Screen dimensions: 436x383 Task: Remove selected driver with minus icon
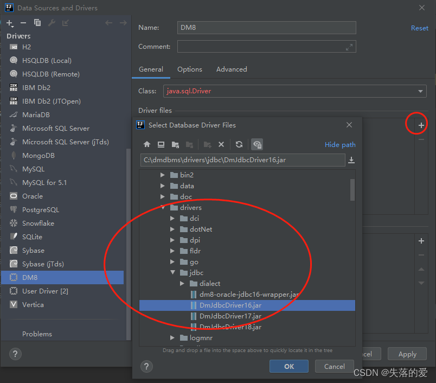pyautogui.click(x=23, y=23)
